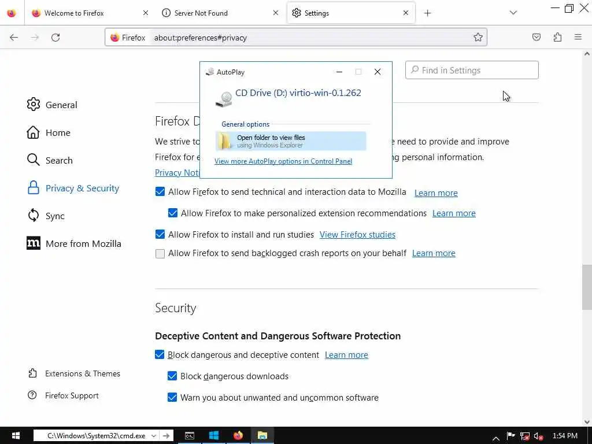Image resolution: width=592 pixels, height=444 pixels.
Task: Open View Firefox studies link
Action: (357, 235)
